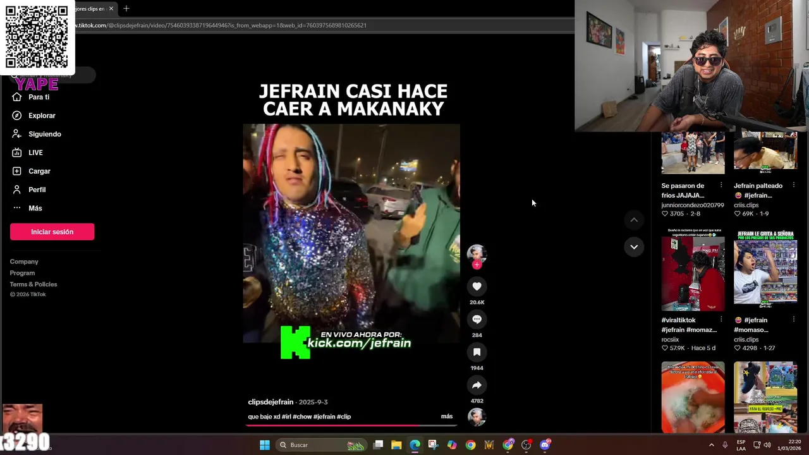This screenshot has height=455, width=809.
Task: Like the video with heart icon
Action: coord(477,286)
